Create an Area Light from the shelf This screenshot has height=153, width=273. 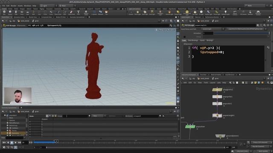pos(152,12)
